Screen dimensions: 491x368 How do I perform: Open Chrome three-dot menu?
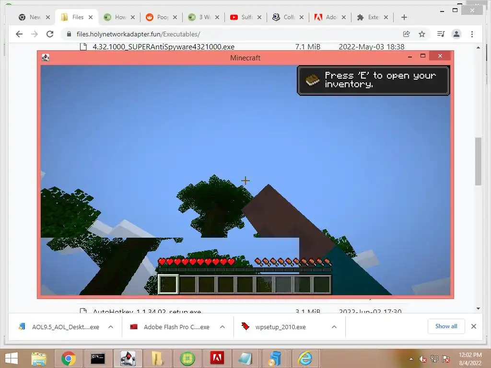[472, 34]
